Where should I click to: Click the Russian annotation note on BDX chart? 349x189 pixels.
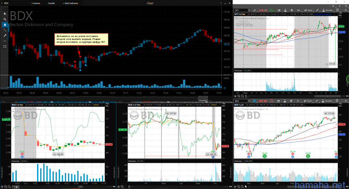(x=81, y=39)
